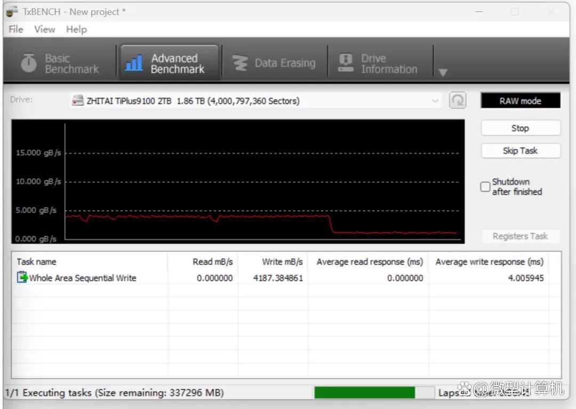Image resolution: width=576 pixels, height=409 pixels.
Task: Click the Drive Information disk icon
Action: [345, 62]
